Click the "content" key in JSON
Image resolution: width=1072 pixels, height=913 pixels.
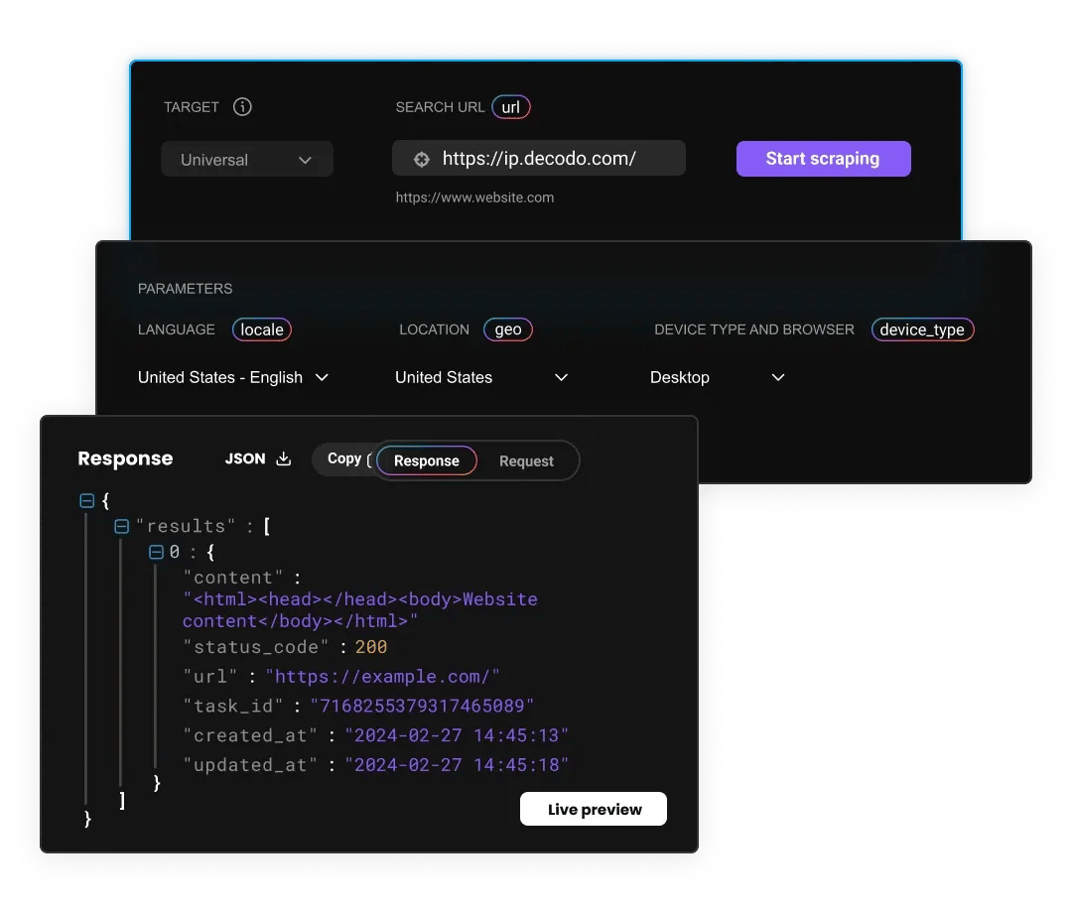pos(233,578)
